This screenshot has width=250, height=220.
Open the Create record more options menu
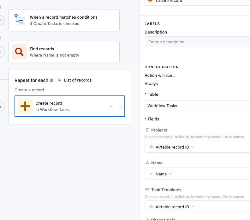112,106
